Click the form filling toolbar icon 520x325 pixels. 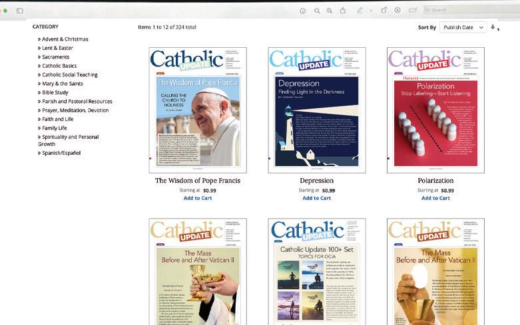[413, 10]
